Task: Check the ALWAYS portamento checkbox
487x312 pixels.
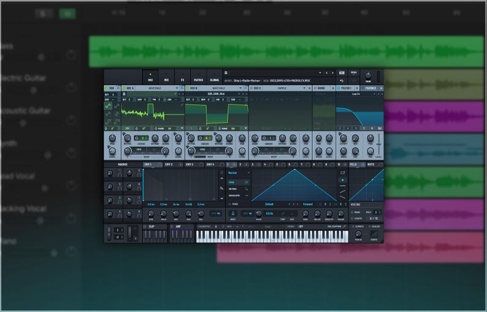Action: coord(353,227)
